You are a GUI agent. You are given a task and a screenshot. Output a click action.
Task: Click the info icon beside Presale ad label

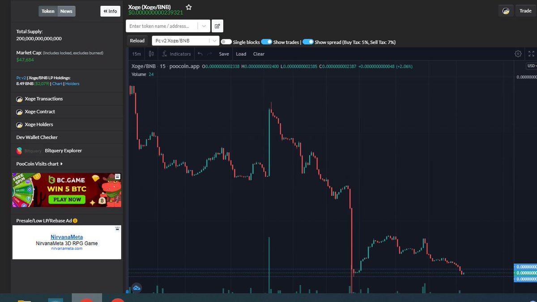(x=75, y=221)
